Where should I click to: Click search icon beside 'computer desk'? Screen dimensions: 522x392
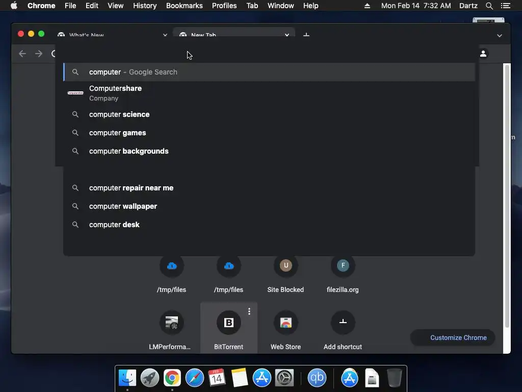pyautogui.click(x=75, y=225)
